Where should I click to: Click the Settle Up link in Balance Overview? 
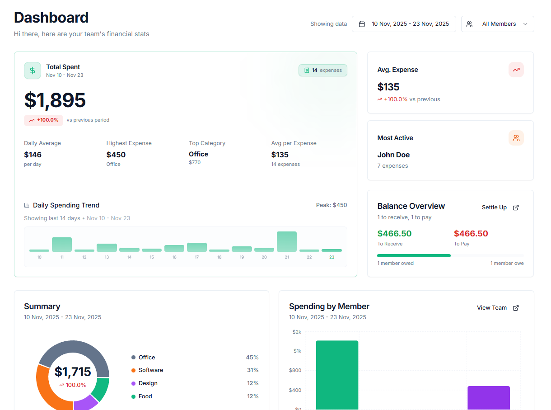(x=495, y=207)
